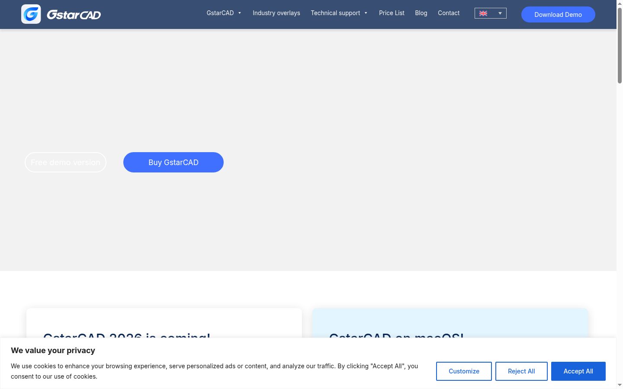
Task: Click the vertical scrollbar thumb
Action: (x=620, y=45)
